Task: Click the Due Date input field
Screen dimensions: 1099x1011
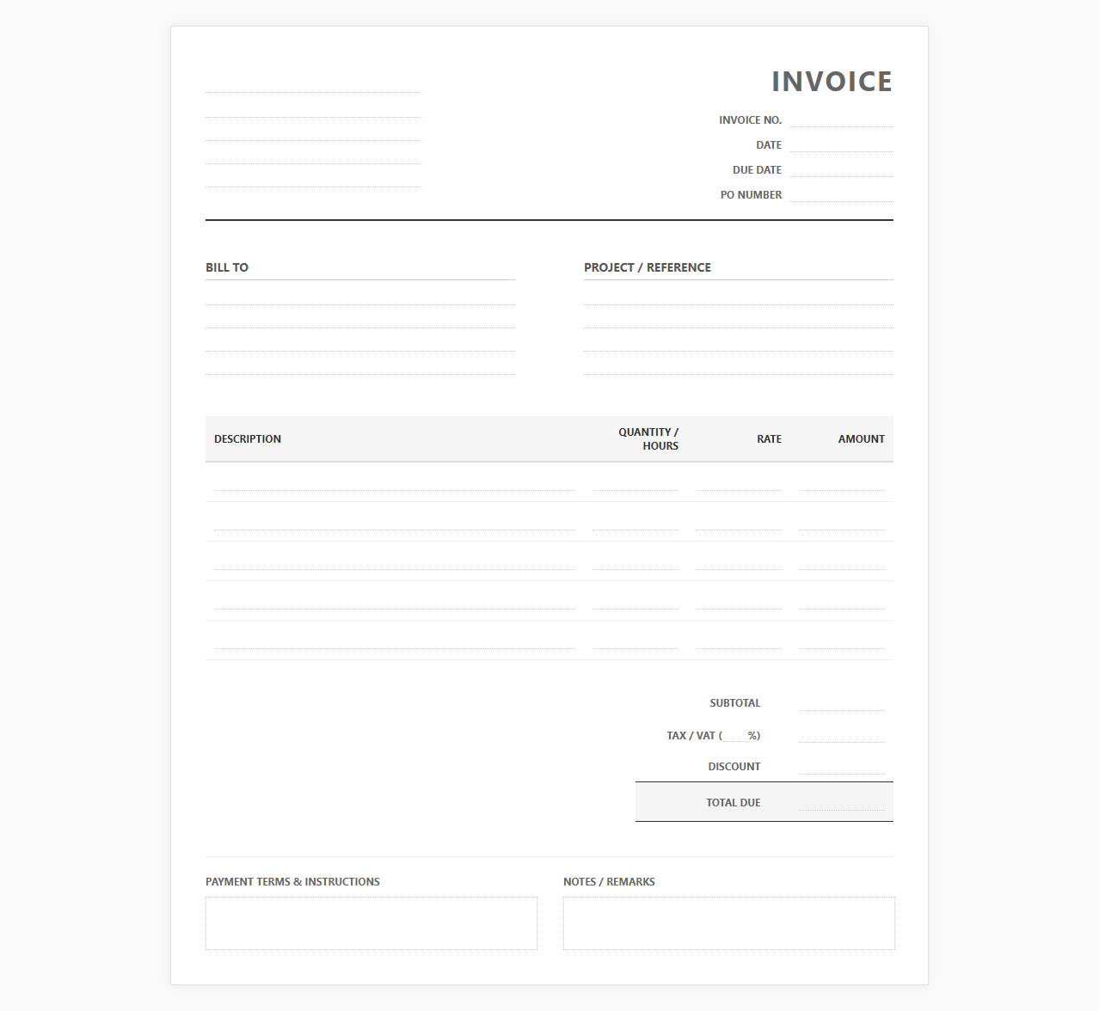Action: (x=842, y=169)
